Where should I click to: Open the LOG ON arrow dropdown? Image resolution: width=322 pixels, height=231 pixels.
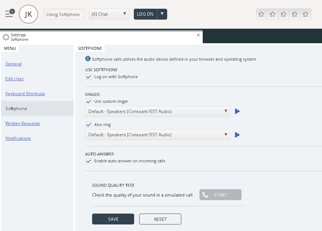pyautogui.click(x=162, y=14)
